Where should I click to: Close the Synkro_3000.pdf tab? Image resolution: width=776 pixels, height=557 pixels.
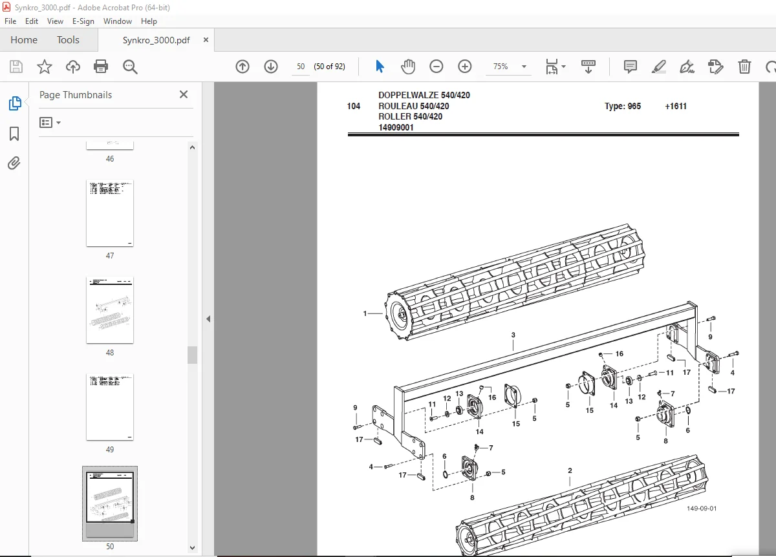point(206,39)
